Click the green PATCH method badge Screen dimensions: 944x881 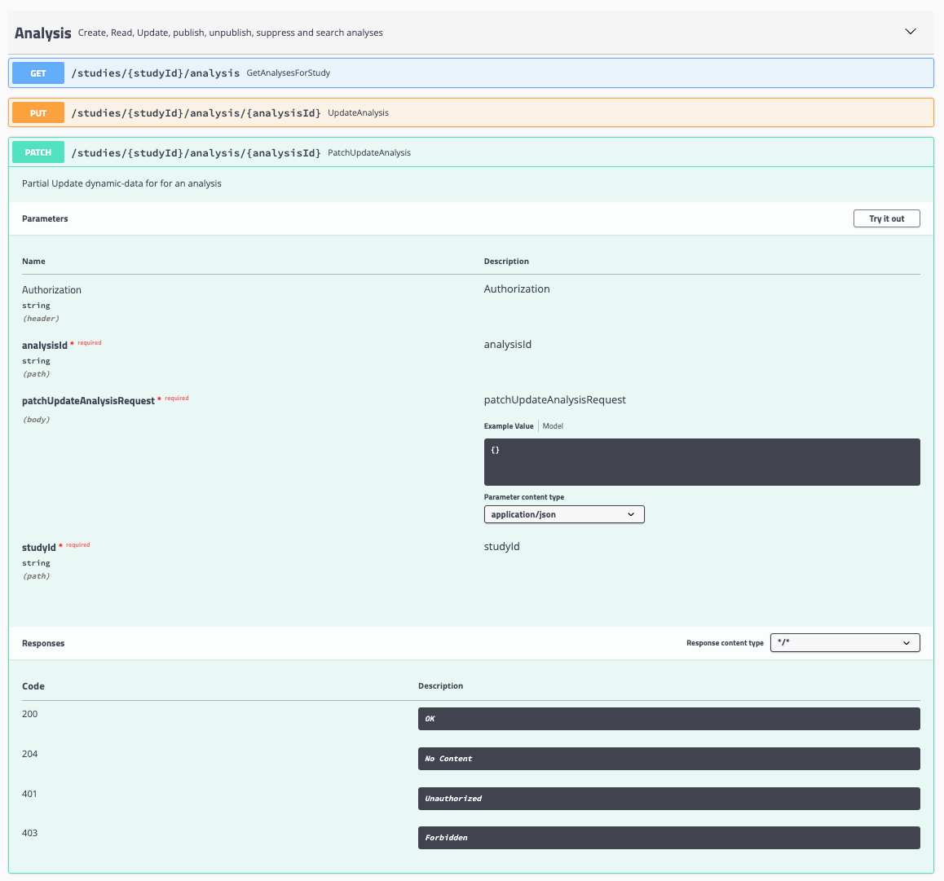pos(37,152)
